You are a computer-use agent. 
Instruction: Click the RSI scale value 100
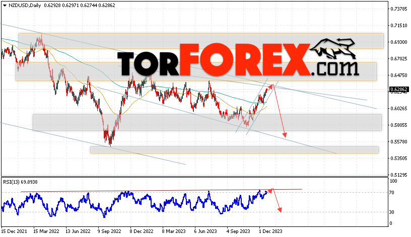pos(393,181)
